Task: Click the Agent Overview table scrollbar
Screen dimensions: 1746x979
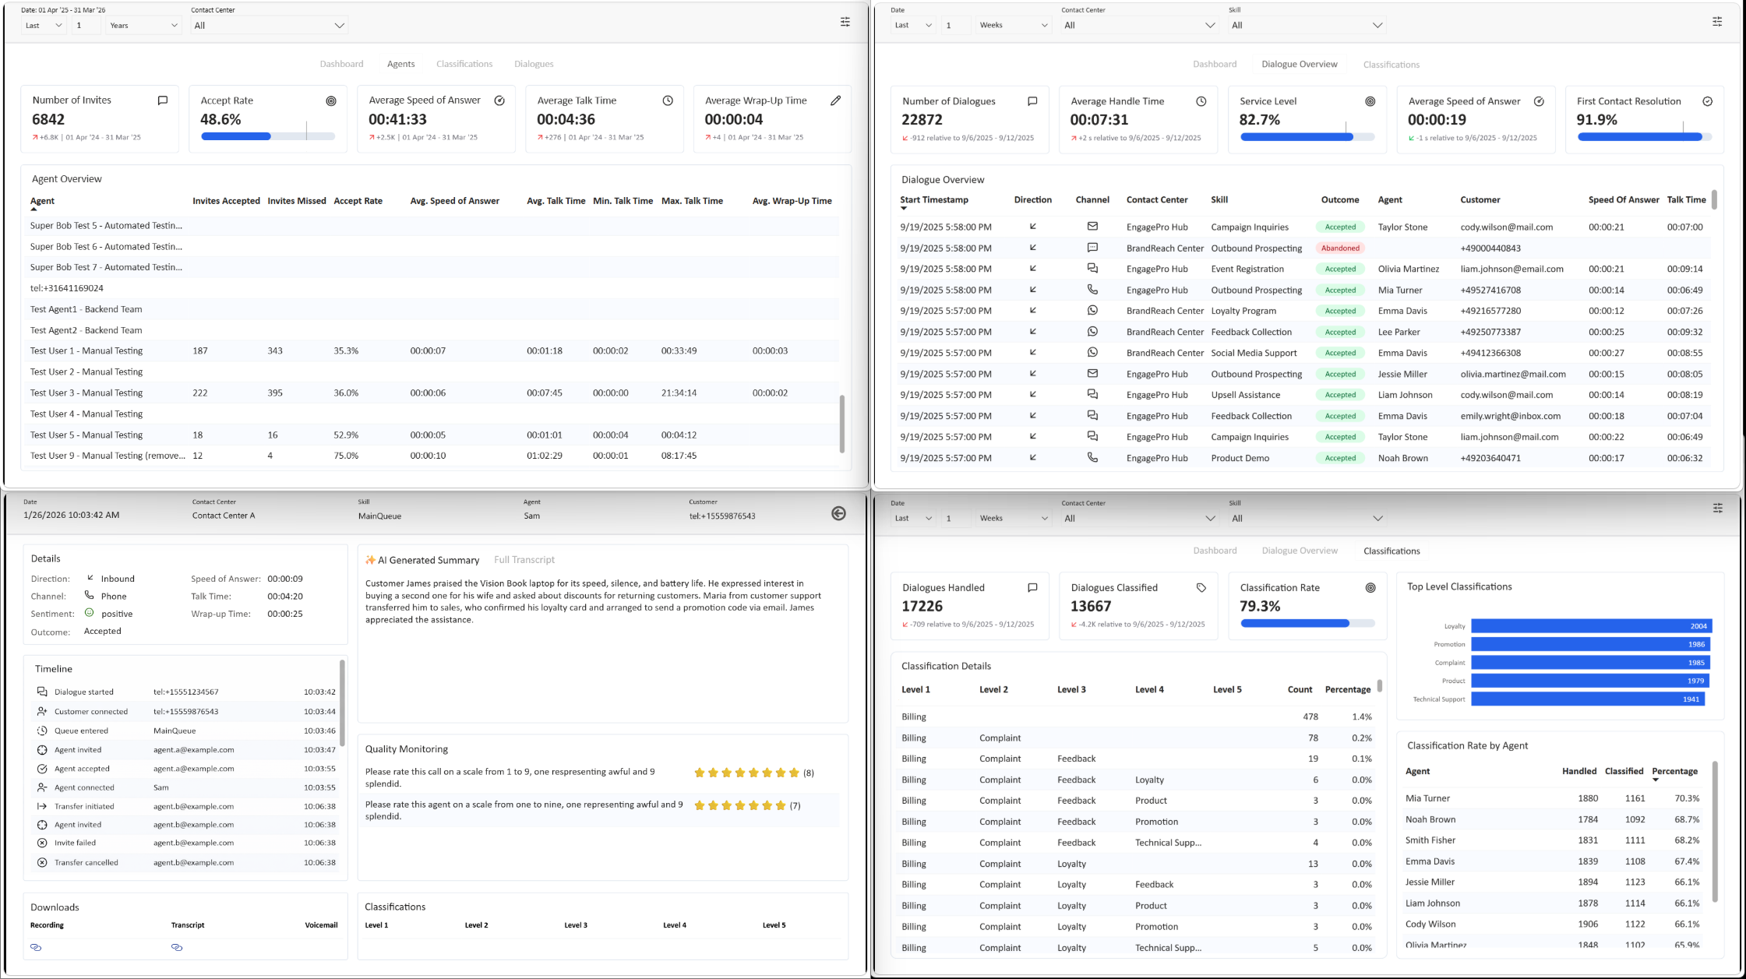Action: click(841, 424)
